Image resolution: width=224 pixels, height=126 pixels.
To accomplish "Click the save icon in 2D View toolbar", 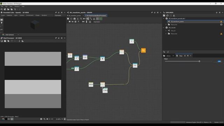I will [5, 41].
